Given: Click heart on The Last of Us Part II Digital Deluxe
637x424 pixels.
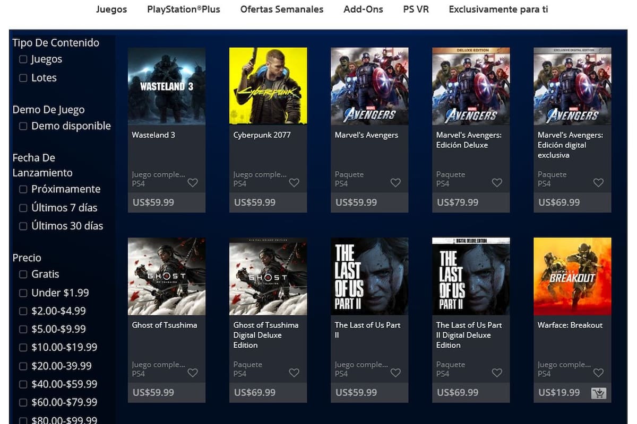Looking at the screenshot, I should click(497, 373).
